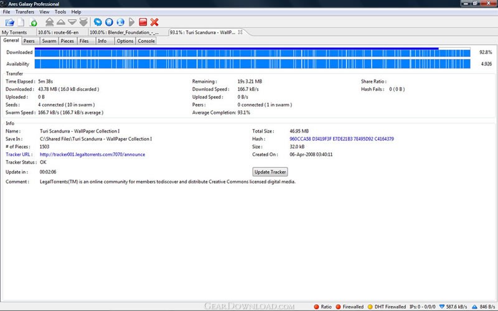Click the Download Speed value 166.7 kB/s
Viewport: 498px width, 311px height.
248,89
